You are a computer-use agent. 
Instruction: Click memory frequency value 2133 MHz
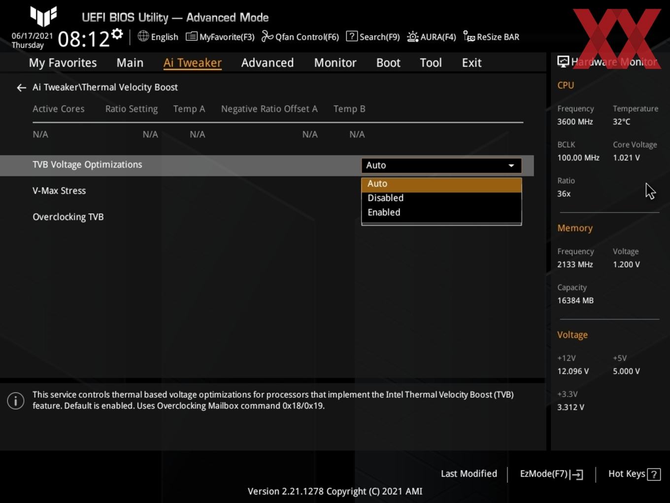575,264
